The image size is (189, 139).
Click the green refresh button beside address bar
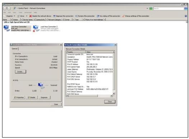(x=151, y=8)
